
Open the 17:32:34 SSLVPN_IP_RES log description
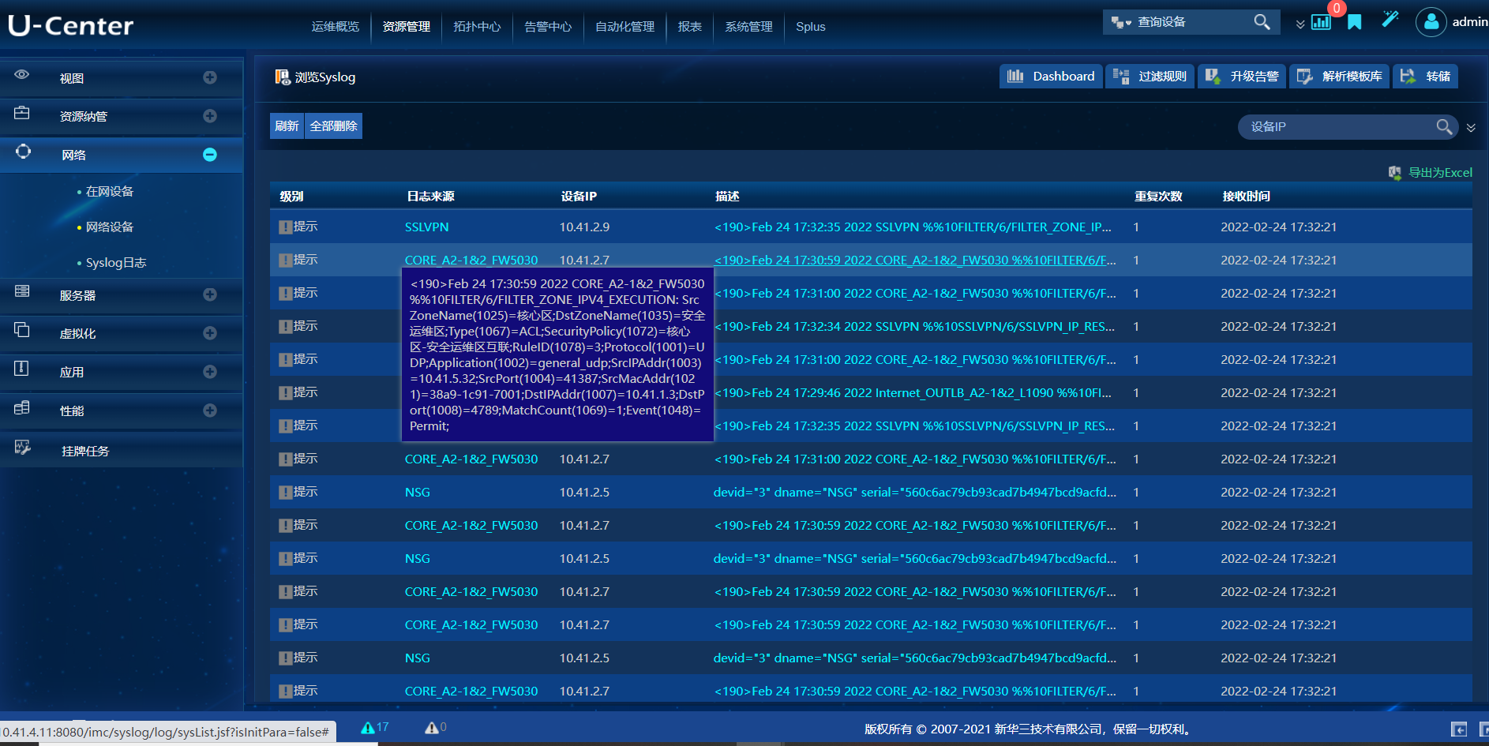(x=914, y=327)
